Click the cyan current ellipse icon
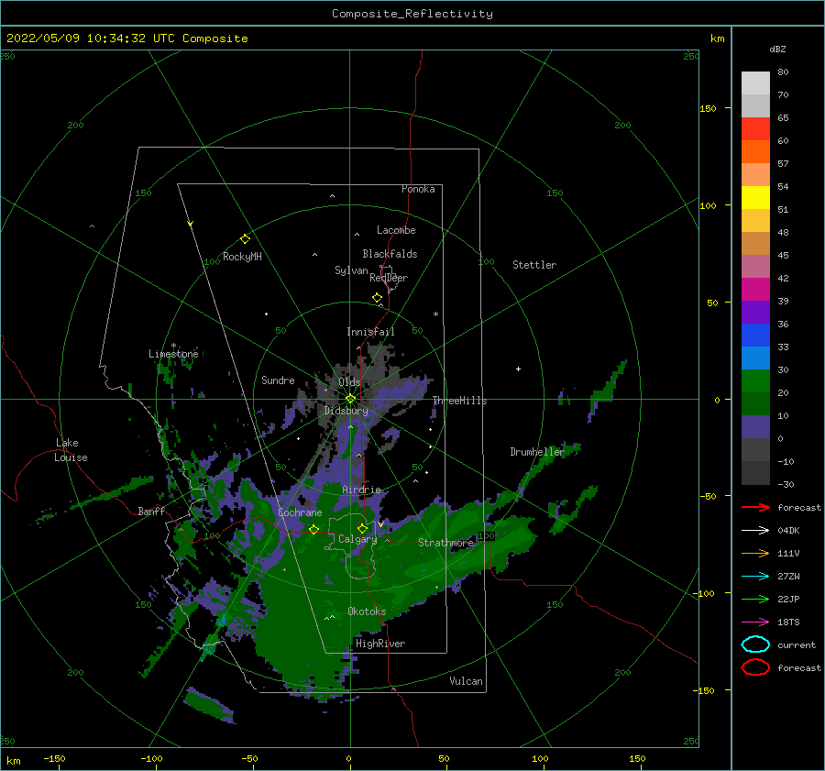Screen dimensions: 825x771 [755, 644]
